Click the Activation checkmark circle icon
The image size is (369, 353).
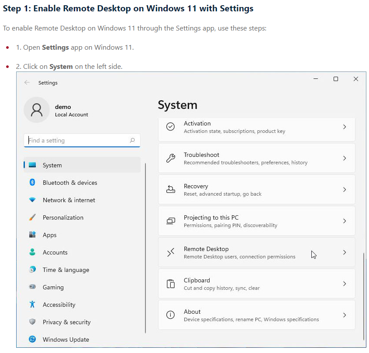pyautogui.click(x=170, y=126)
